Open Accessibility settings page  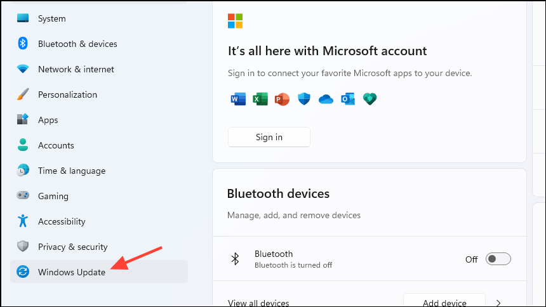pos(99,221)
